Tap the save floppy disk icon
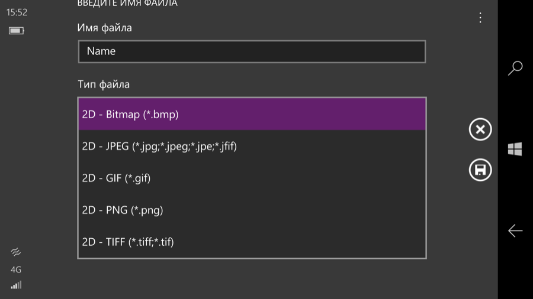This screenshot has width=533, height=299. click(480, 170)
